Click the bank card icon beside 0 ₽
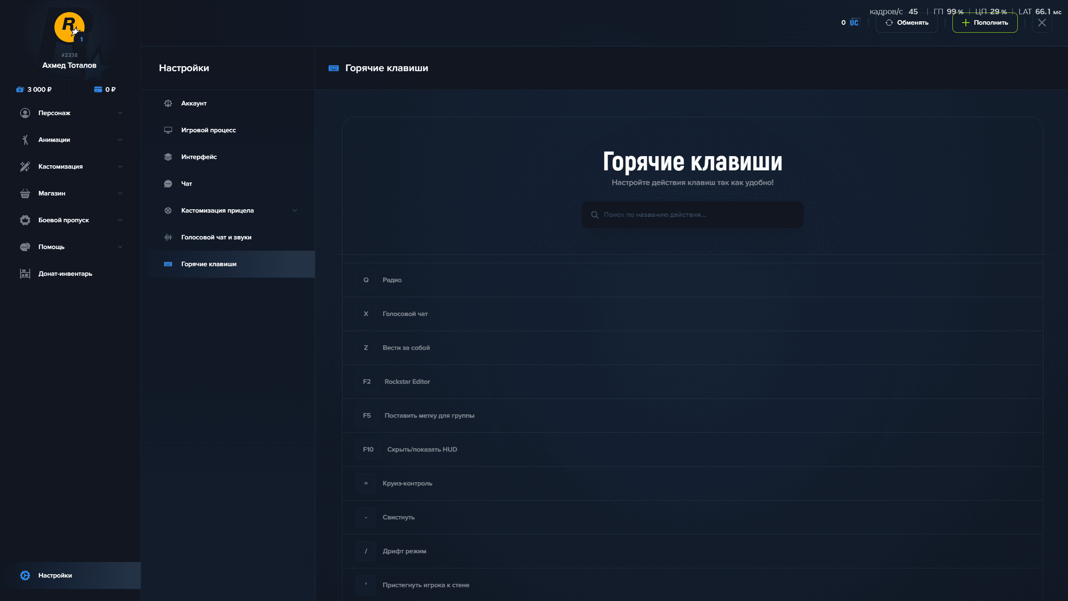The height and width of the screenshot is (601, 1068). pyautogui.click(x=98, y=90)
